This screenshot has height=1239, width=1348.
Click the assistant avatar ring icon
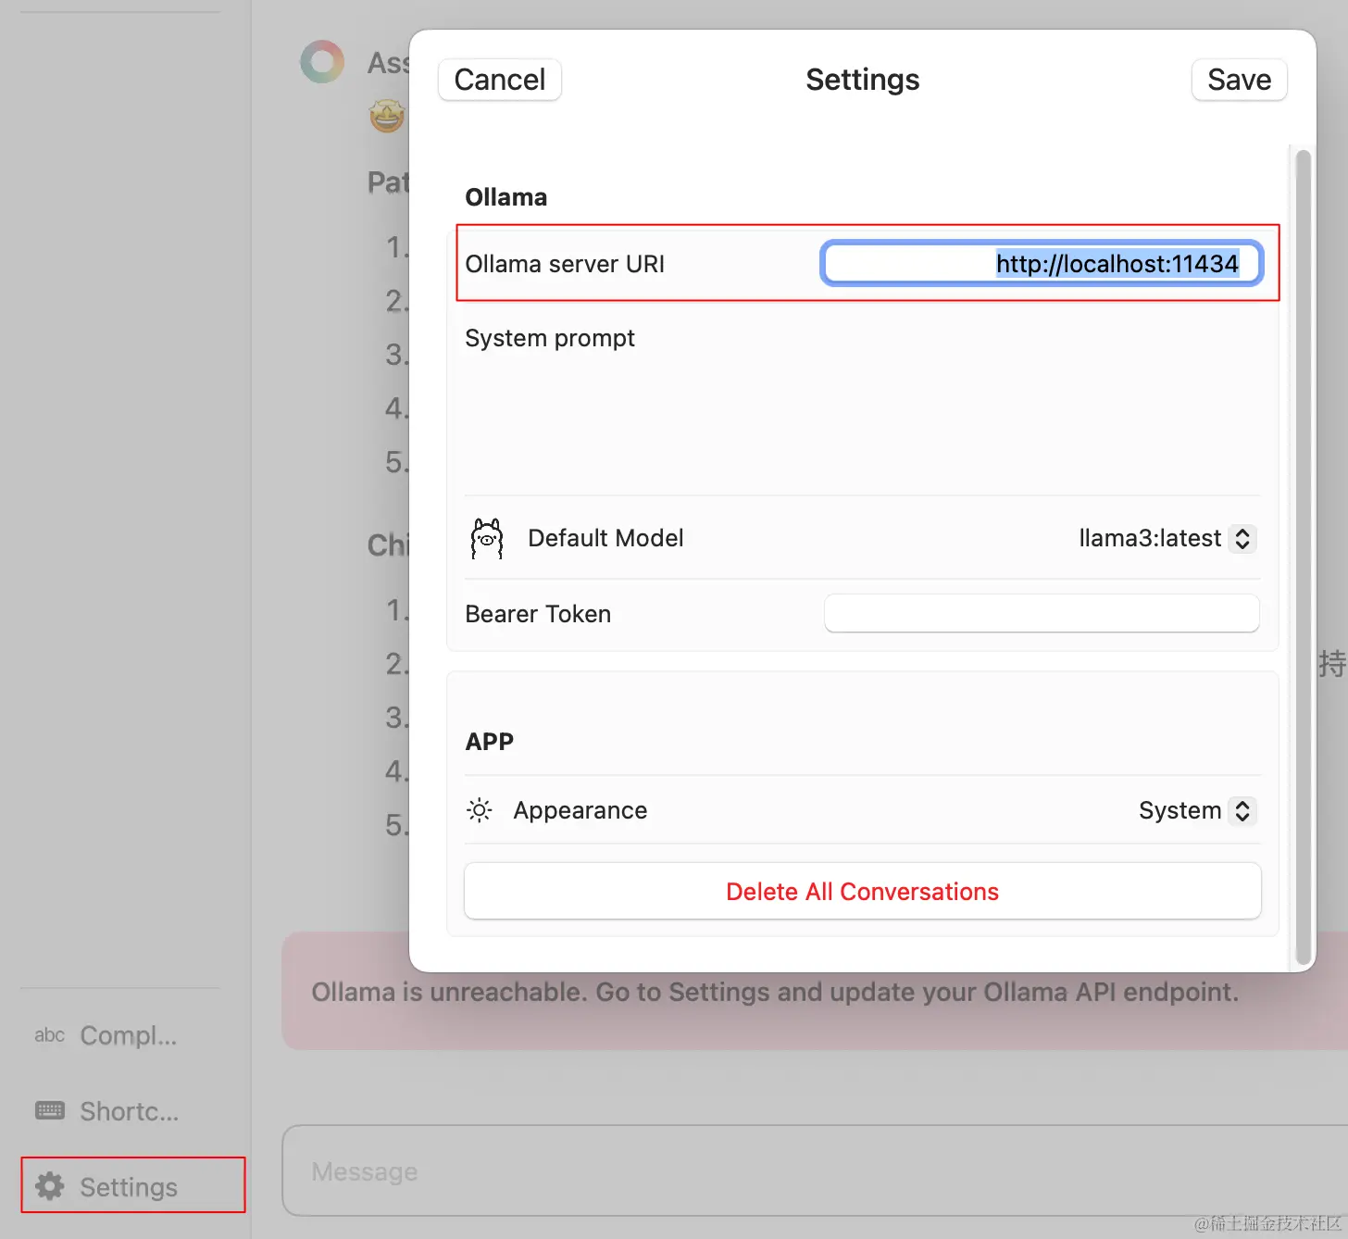(x=322, y=62)
